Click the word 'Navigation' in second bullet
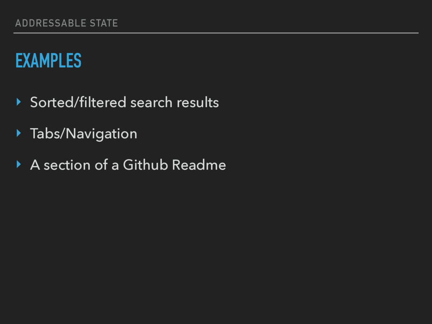The width and height of the screenshot is (432, 324). click(101, 134)
